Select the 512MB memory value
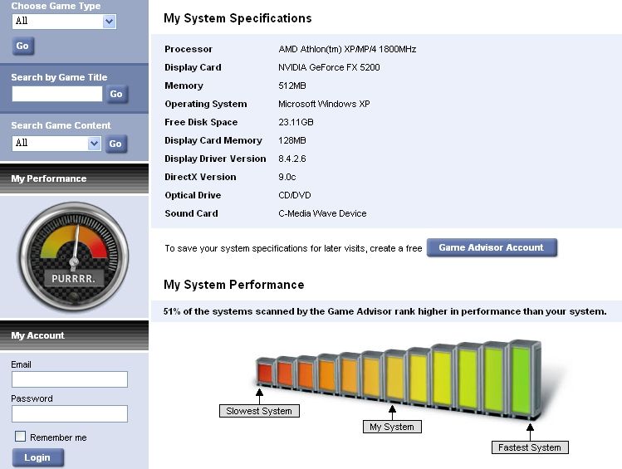 pyautogui.click(x=292, y=85)
